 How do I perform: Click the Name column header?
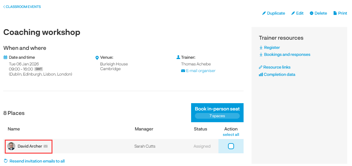pos(14,129)
